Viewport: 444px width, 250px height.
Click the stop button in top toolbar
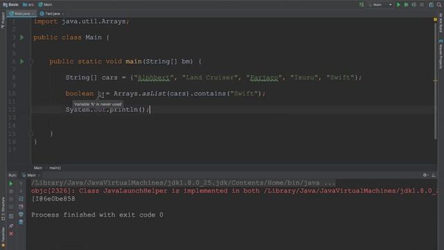(x=422, y=5)
